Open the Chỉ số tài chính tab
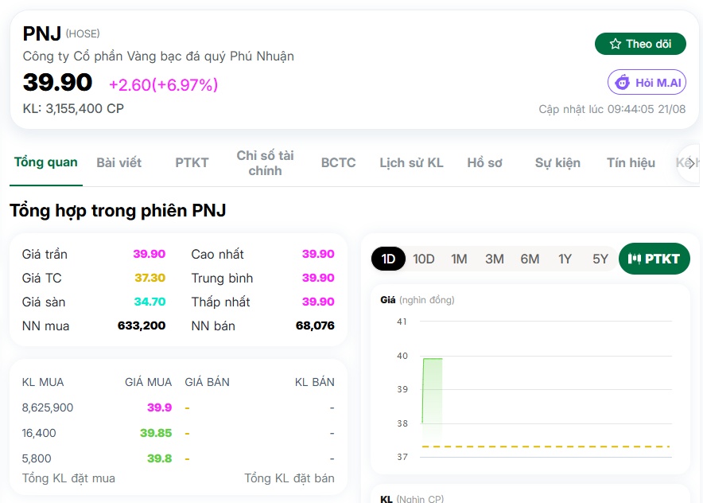 point(265,163)
